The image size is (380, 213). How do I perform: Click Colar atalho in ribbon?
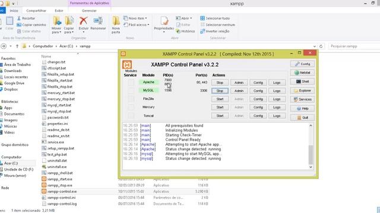tap(29, 31)
